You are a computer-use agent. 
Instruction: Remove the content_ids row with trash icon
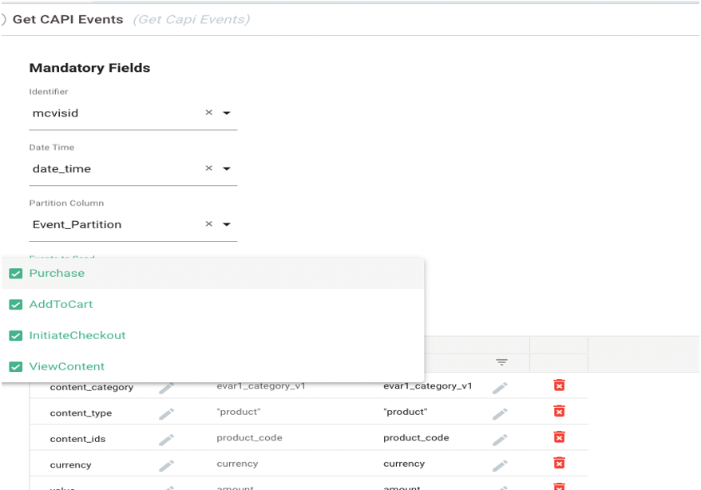point(559,437)
